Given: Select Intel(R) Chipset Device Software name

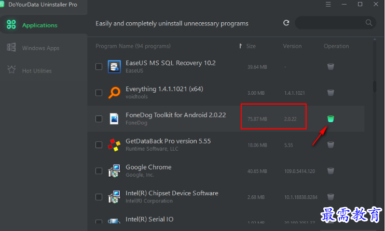Looking at the screenshot, I should click(172, 193).
